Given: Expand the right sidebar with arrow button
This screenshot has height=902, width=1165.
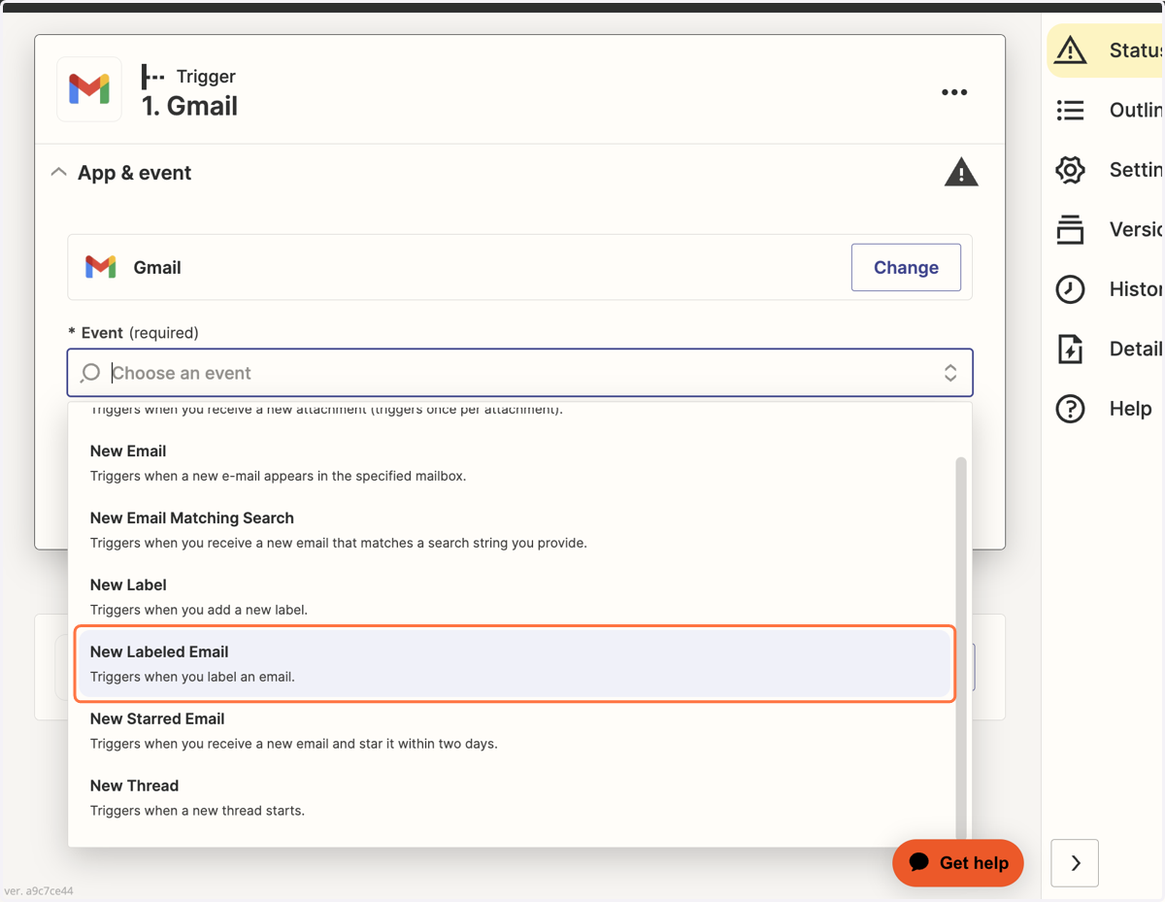Looking at the screenshot, I should click(1075, 863).
